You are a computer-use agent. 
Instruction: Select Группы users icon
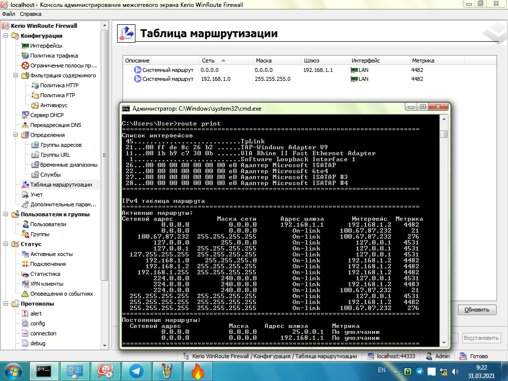[25, 234]
